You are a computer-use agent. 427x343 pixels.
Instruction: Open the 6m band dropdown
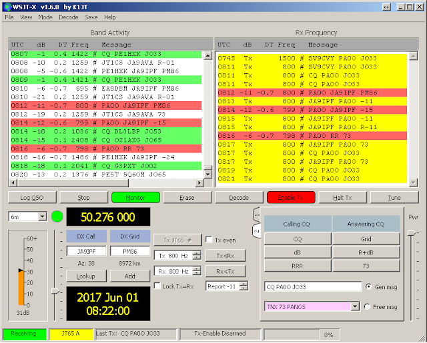pos(42,216)
